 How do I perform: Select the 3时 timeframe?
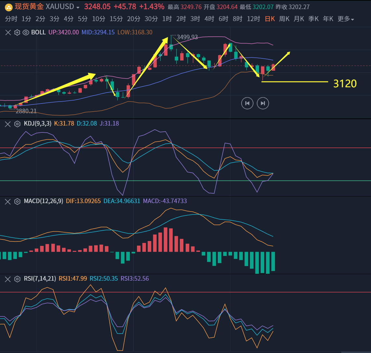[195, 19]
